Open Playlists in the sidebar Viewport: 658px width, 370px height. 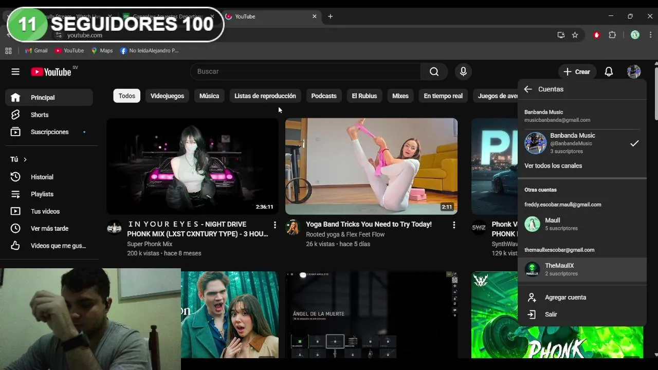pos(49,194)
